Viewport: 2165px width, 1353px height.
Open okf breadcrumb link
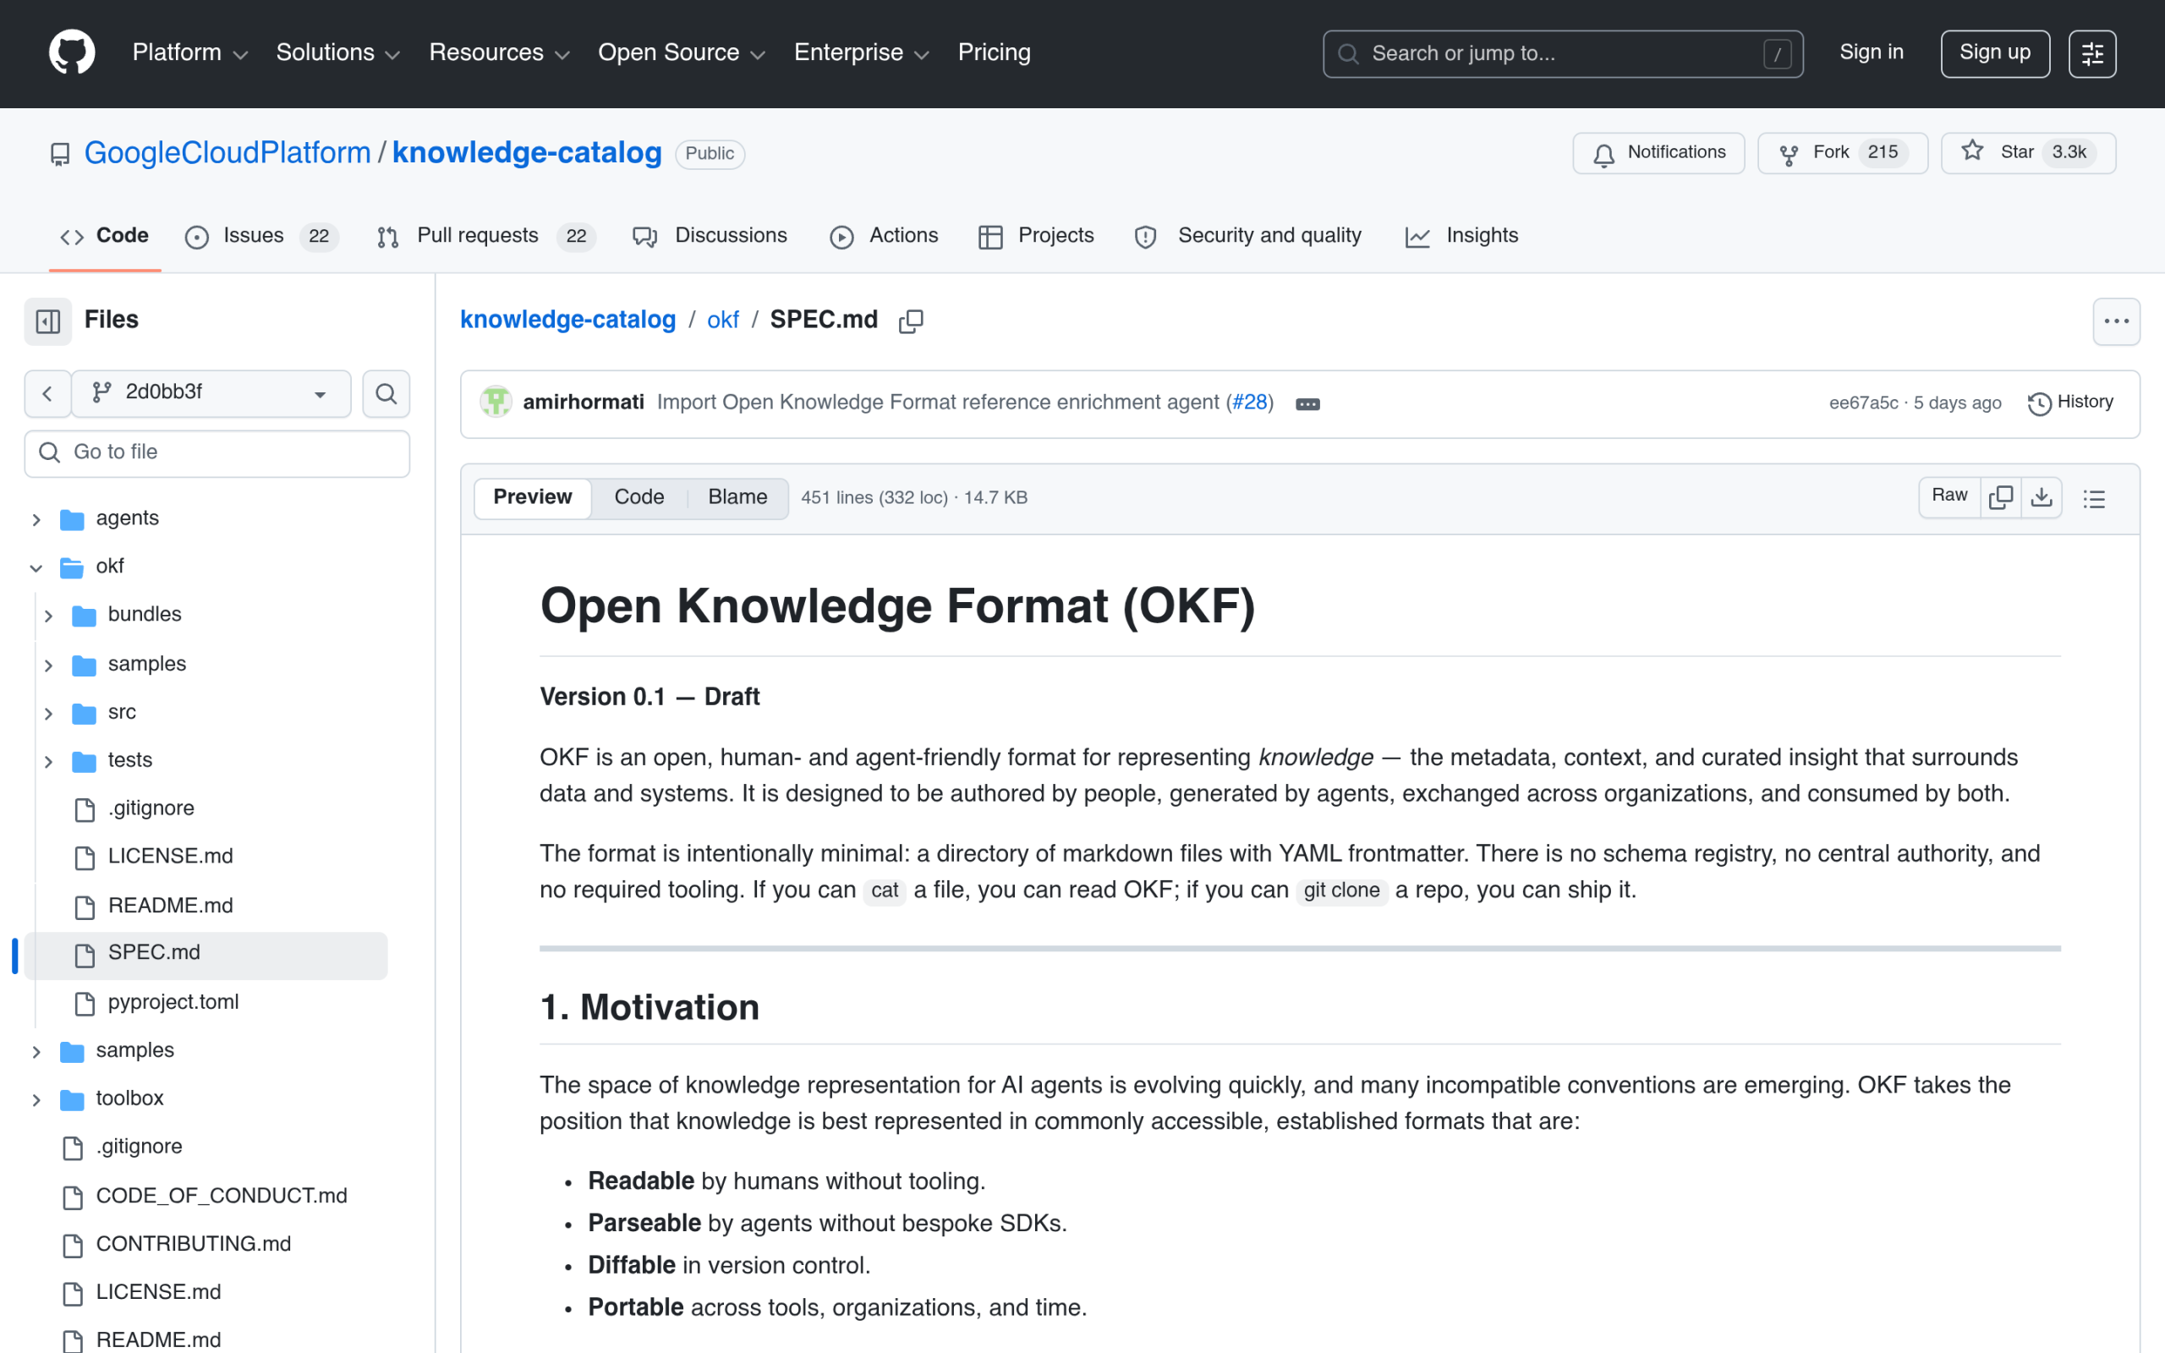pyautogui.click(x=723, y=320)
